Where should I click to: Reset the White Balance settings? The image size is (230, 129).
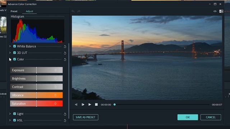65,47
